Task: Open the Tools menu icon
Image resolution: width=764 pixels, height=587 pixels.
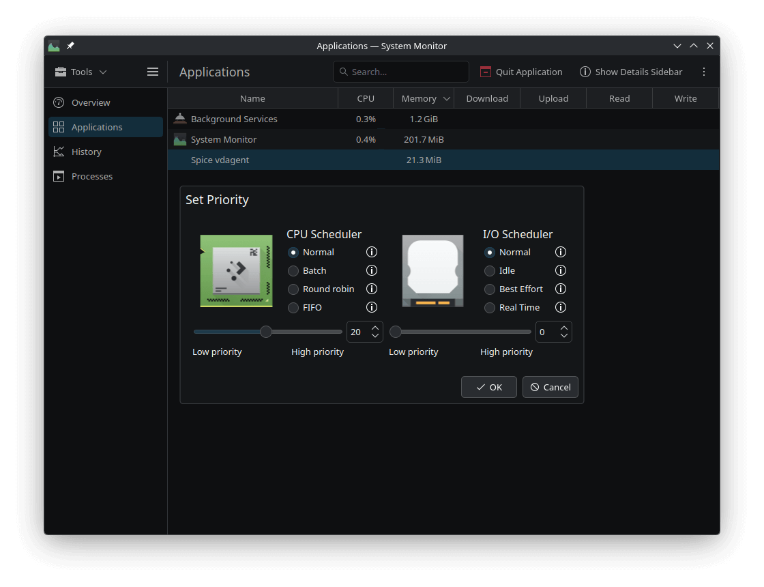Action: pyautogui.click(x=61, y=72)
